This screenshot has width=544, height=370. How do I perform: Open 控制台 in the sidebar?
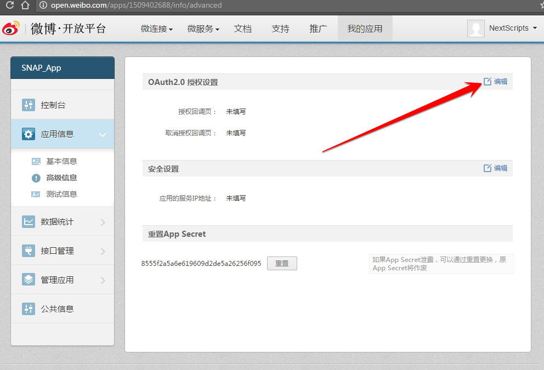(x=63, y=105)
